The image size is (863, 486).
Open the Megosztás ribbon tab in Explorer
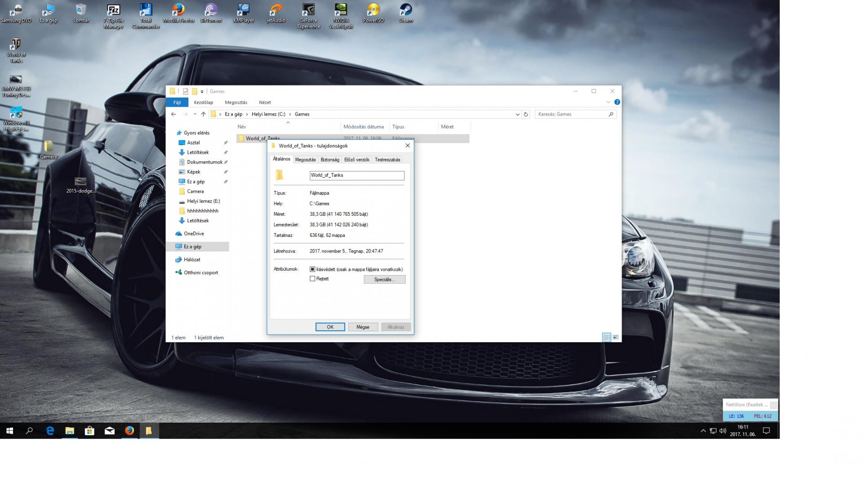(236, 102)
